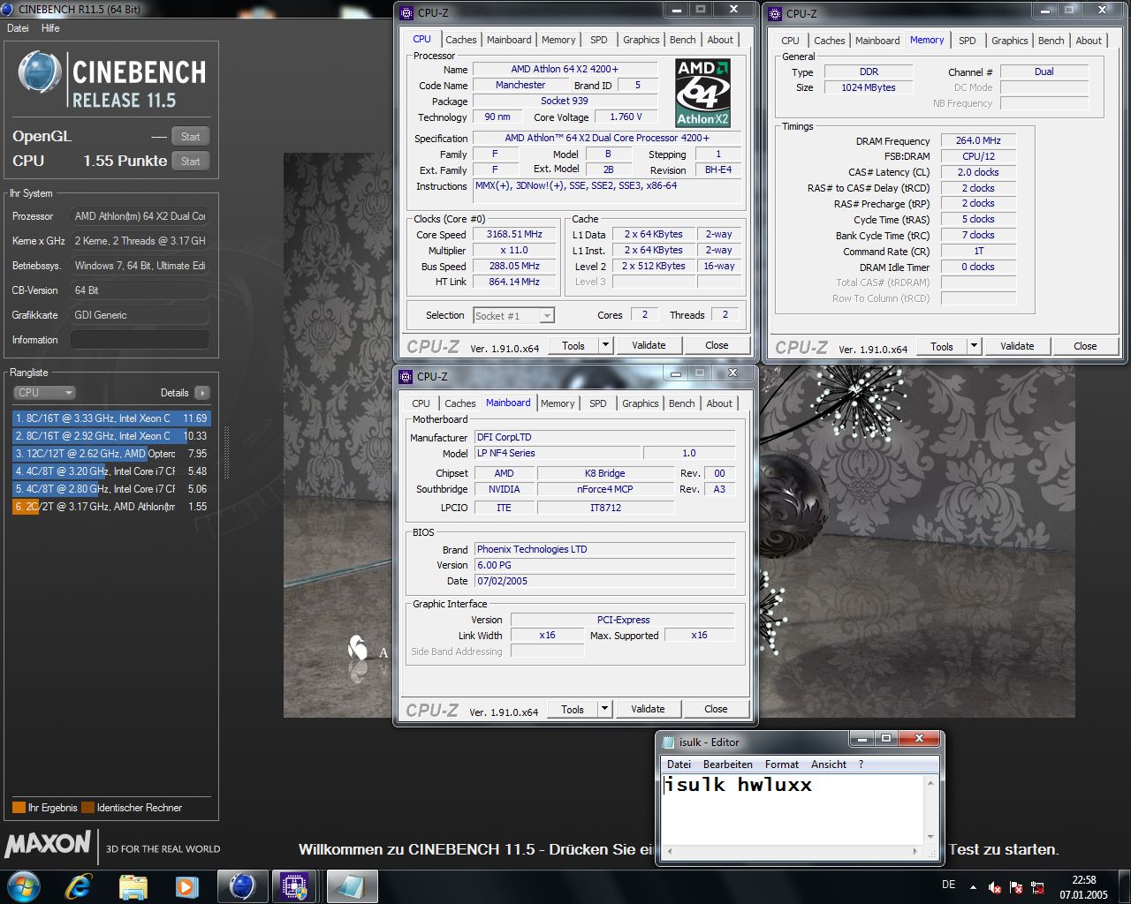The width and height of the screenshot is (1131, 904).
Task: Click the AMD Athlon X2 logo in CPU-Z
Action: 702,93
